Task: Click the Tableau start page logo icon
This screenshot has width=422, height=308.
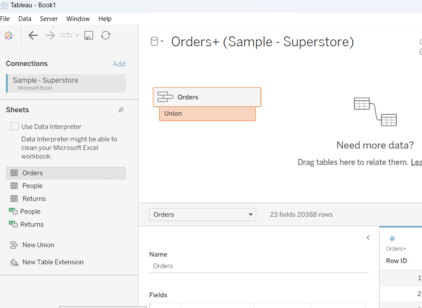Action: tap(9, 36)
